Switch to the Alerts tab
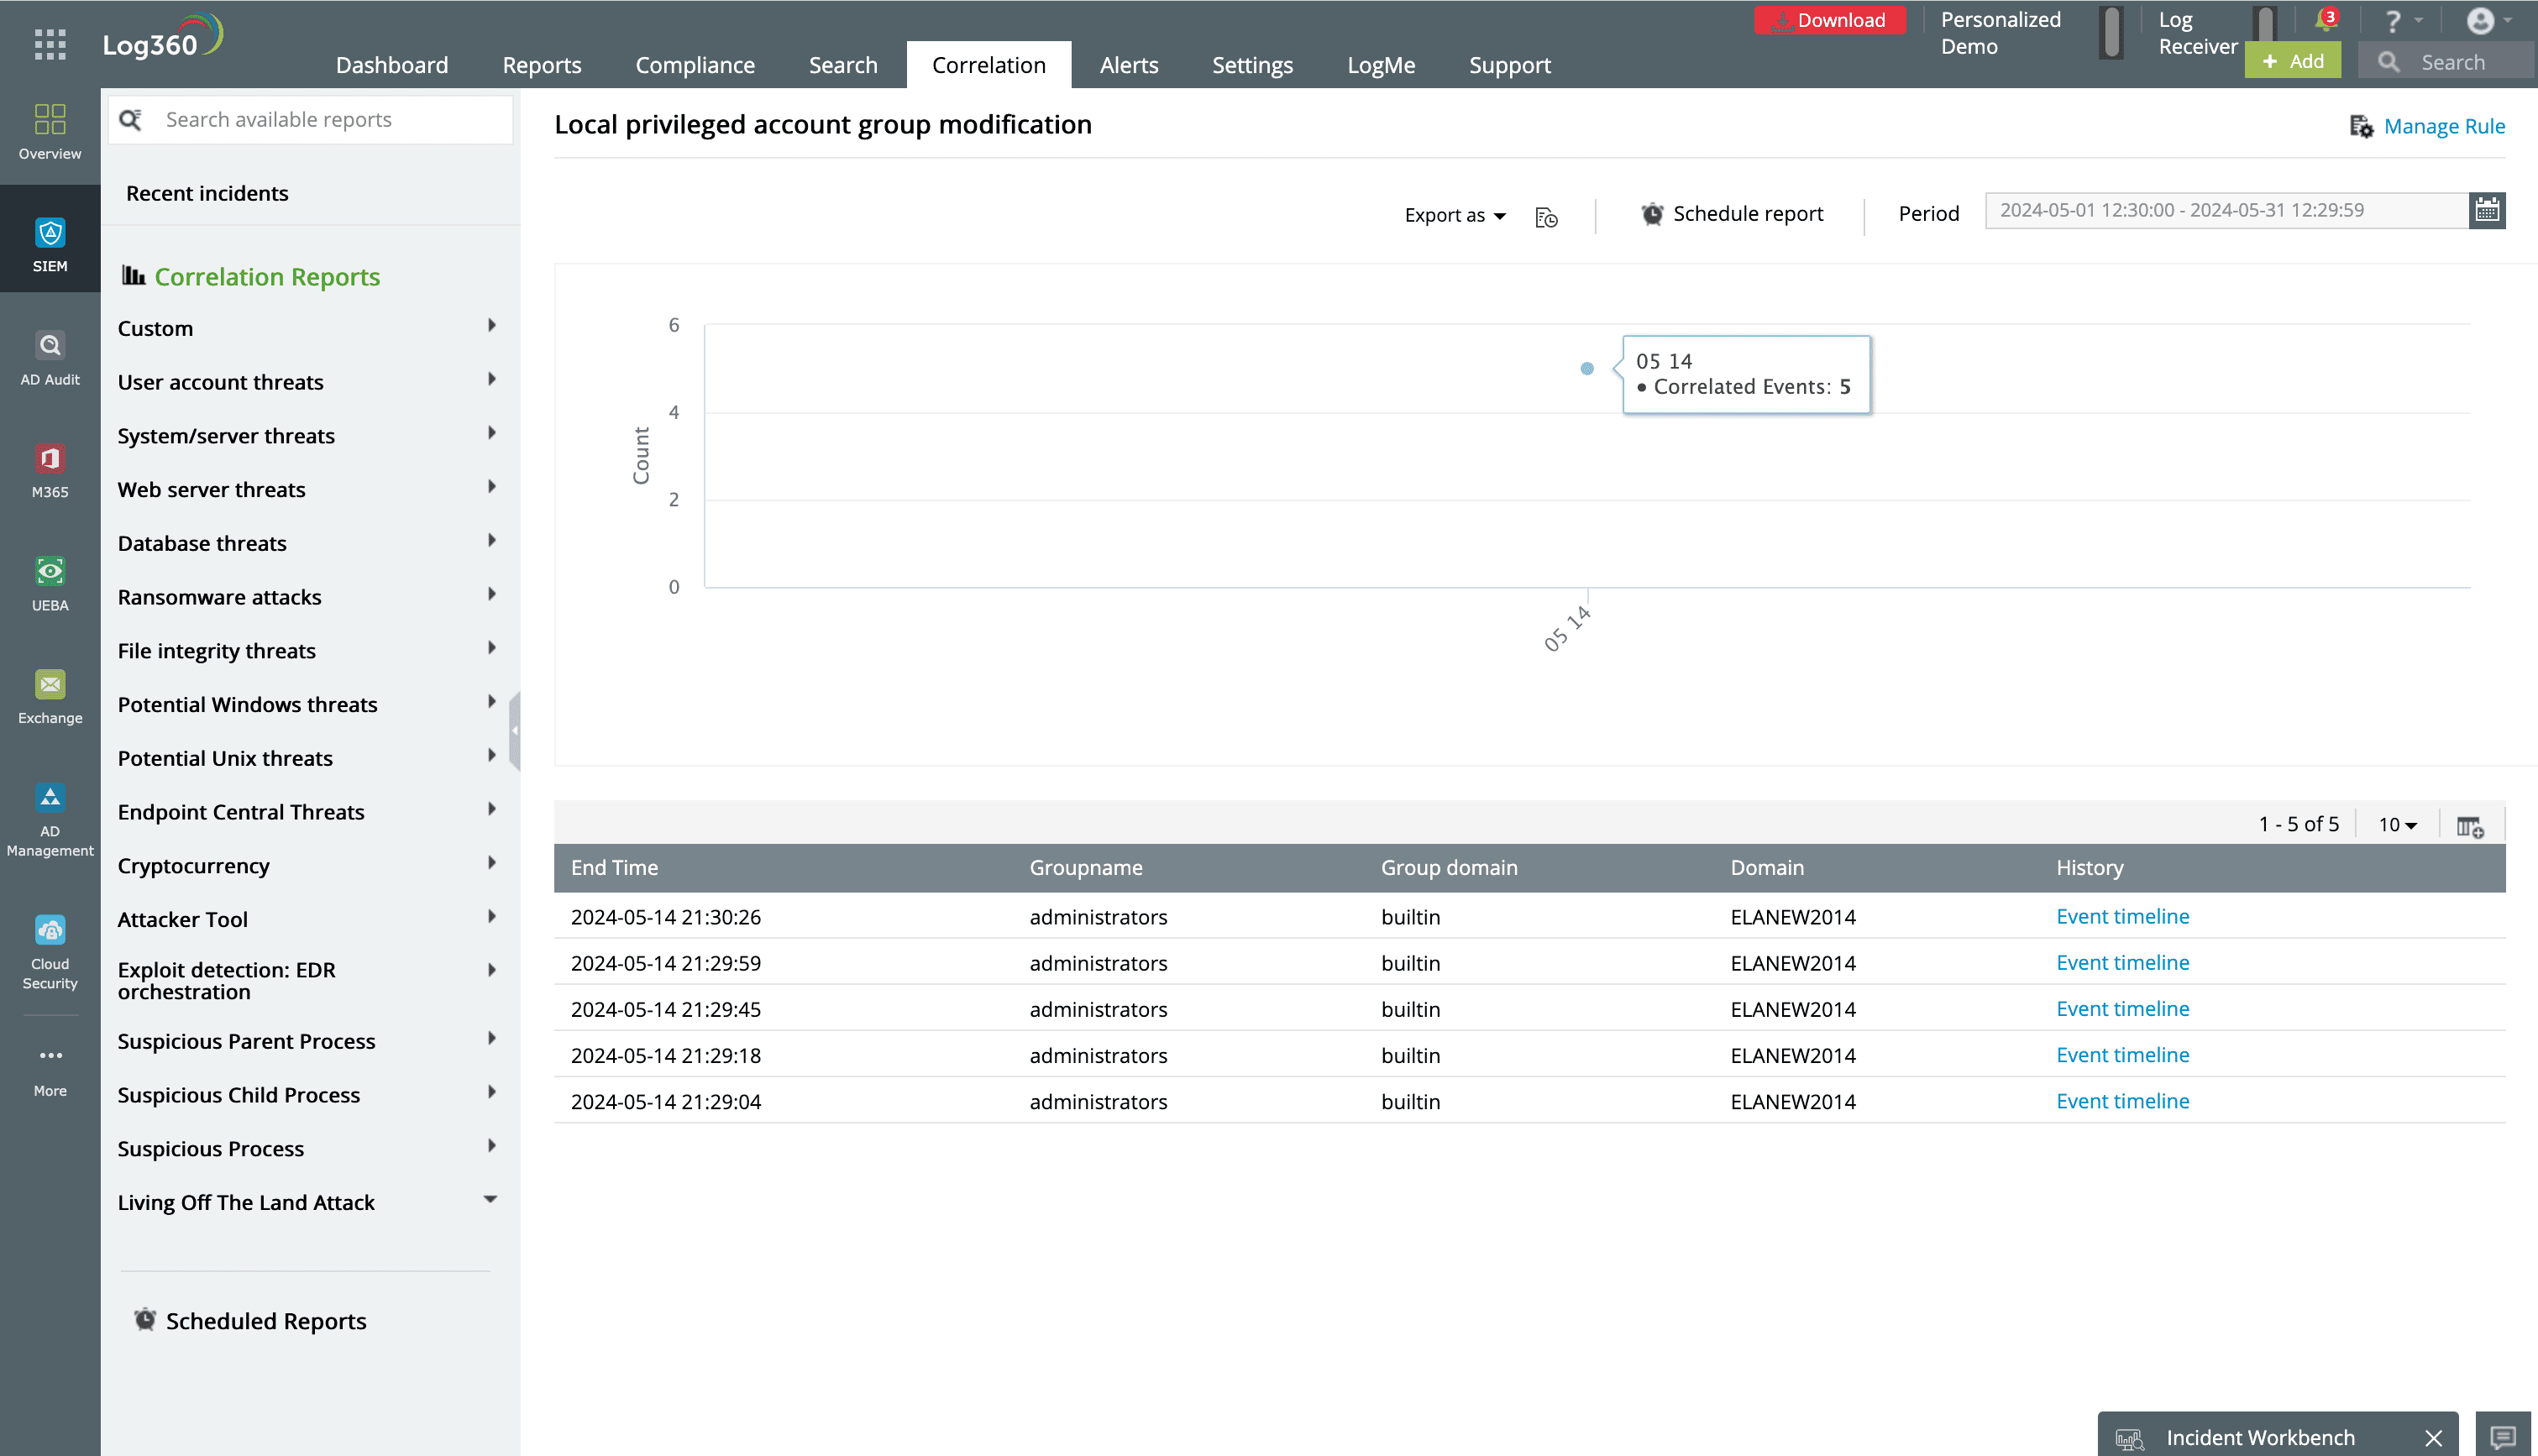The height and width of the screenshot is (1456, 2538). 1128,64
